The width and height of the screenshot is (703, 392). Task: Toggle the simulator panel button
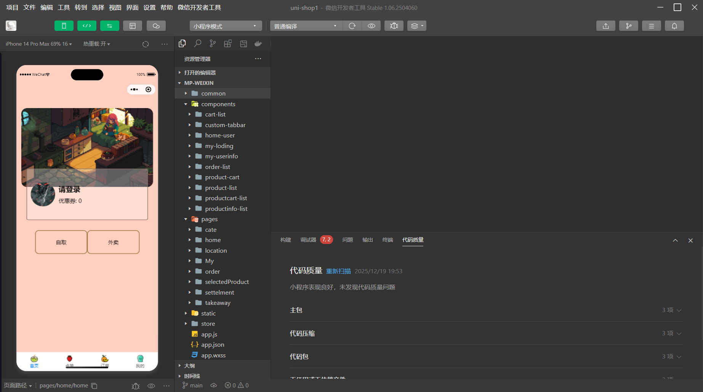click(64, 26)
